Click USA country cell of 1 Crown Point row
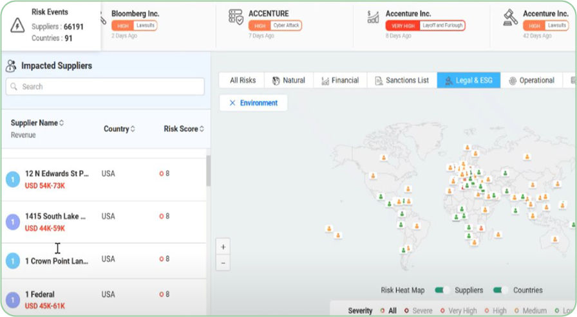This screenshot has width=577, height=317. [x=108, y=259]
